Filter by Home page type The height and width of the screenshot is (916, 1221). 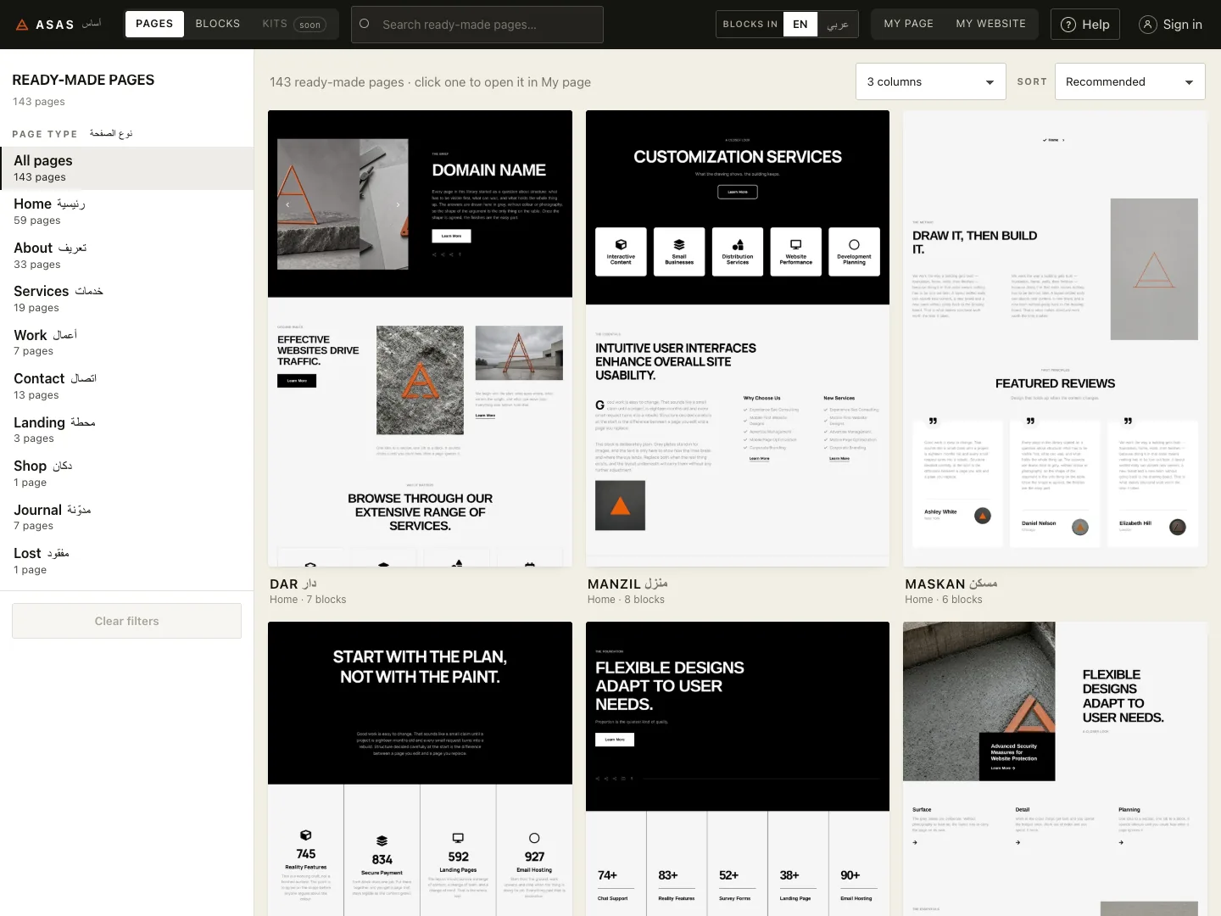(x=126, y=211)
